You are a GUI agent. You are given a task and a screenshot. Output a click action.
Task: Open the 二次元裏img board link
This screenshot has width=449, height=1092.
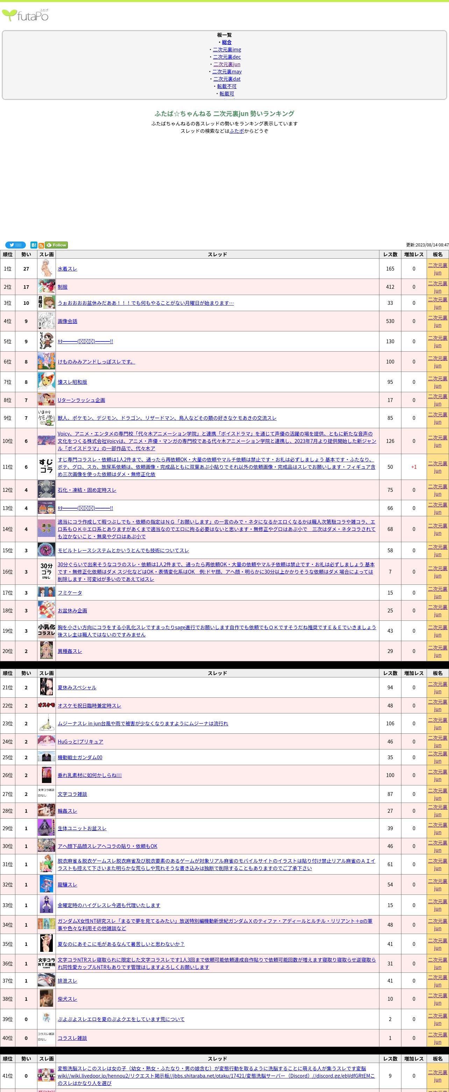[227, 50]
